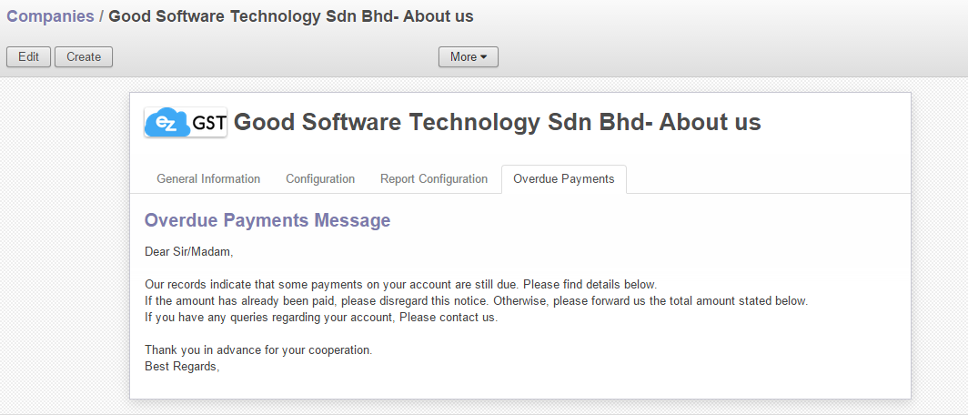Screen dimensions: 968x415
Task: Click the breadcrumb's current company page title
Action: click(x=291, y=16)
